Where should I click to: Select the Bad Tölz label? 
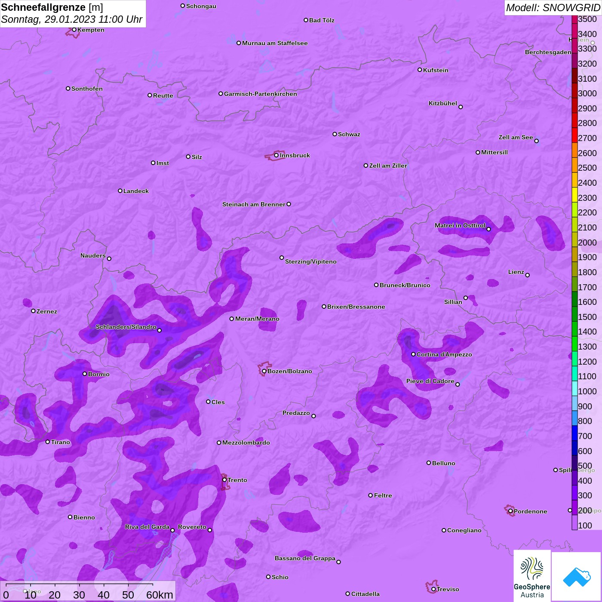(x=322, y=20)
